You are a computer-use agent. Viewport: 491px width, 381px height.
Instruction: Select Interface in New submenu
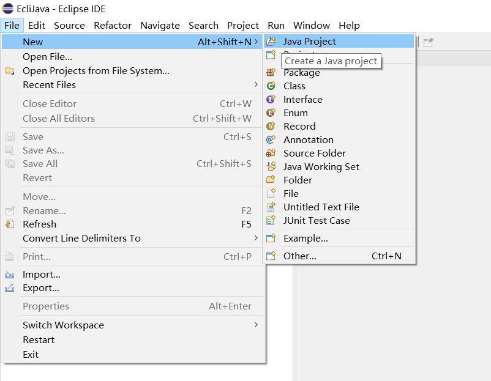point(339,99)
